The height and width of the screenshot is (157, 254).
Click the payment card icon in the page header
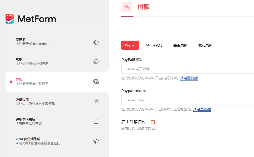pyautogui.click(x=126, y=7)
